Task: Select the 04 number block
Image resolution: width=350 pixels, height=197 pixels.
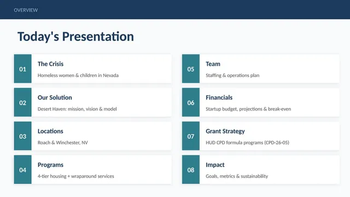Action: coord(23,170)
